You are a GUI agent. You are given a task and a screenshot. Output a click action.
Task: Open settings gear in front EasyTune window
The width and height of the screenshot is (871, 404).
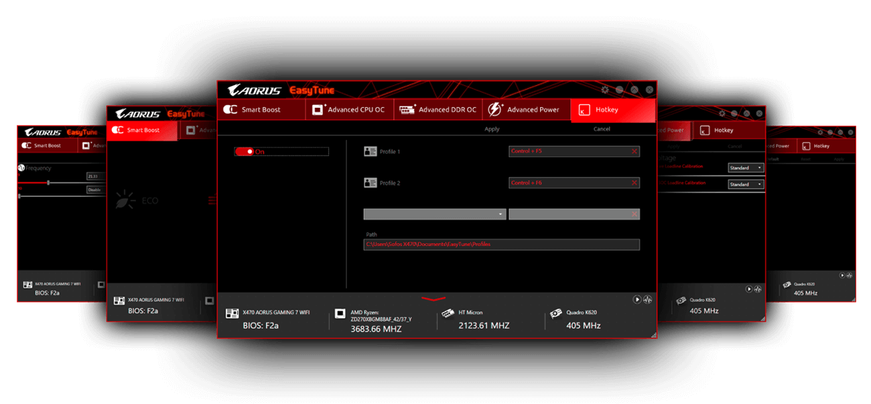click(605, 90)
